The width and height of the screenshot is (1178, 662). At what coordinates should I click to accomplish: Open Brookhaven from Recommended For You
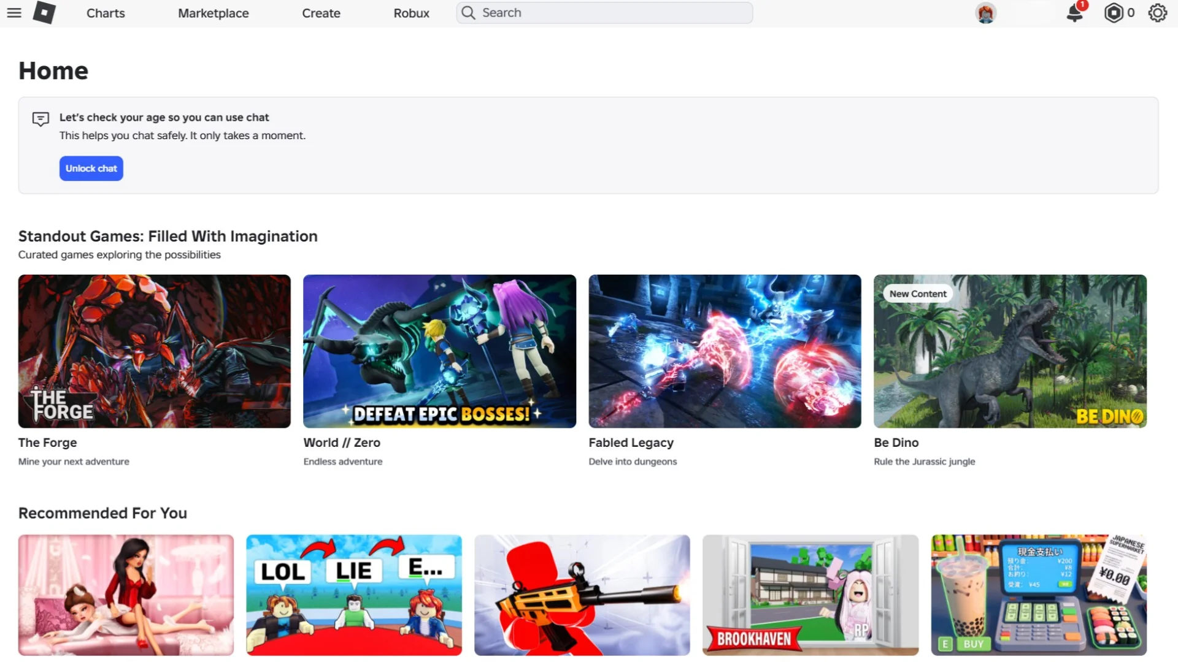pyautogui.click(x=809, y=595)
